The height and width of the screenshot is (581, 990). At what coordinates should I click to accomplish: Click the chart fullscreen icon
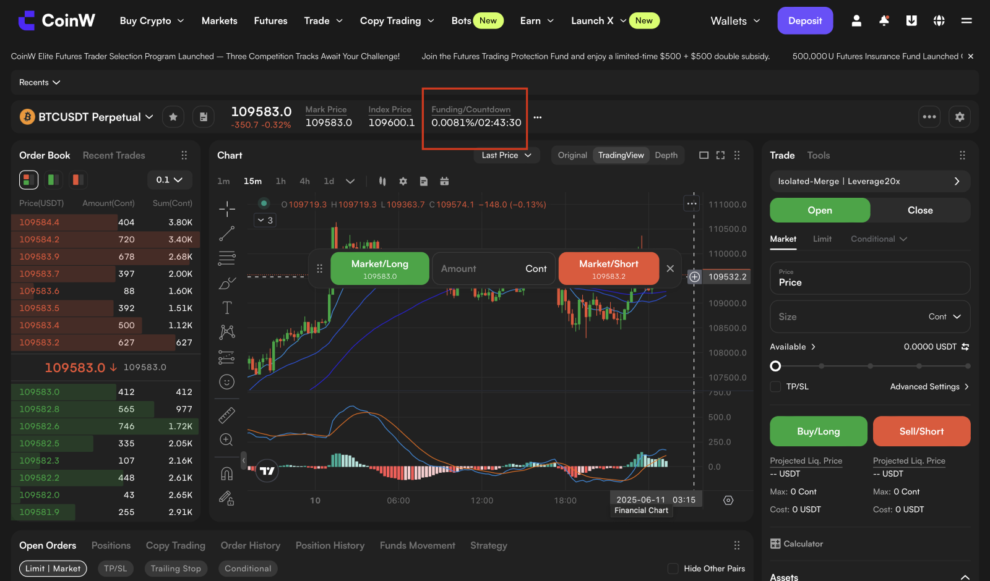720,155
